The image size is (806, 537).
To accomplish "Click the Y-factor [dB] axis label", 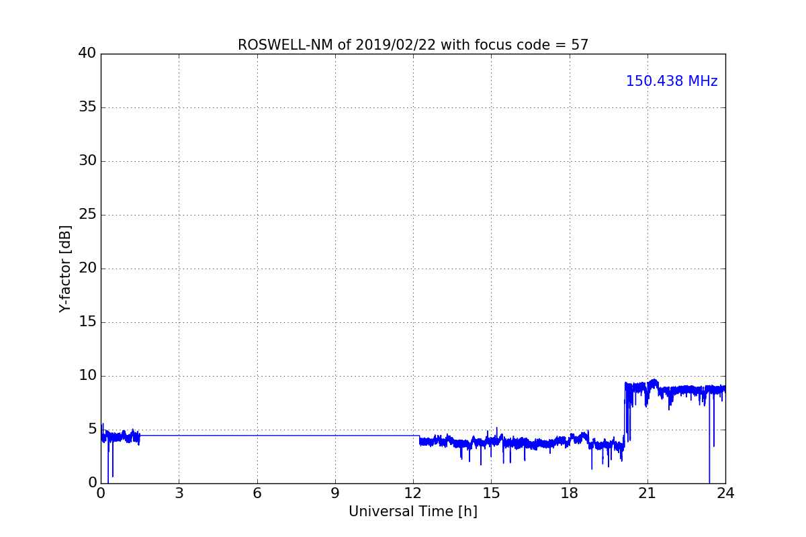I will pyautogui.click(x=65, y=268).
